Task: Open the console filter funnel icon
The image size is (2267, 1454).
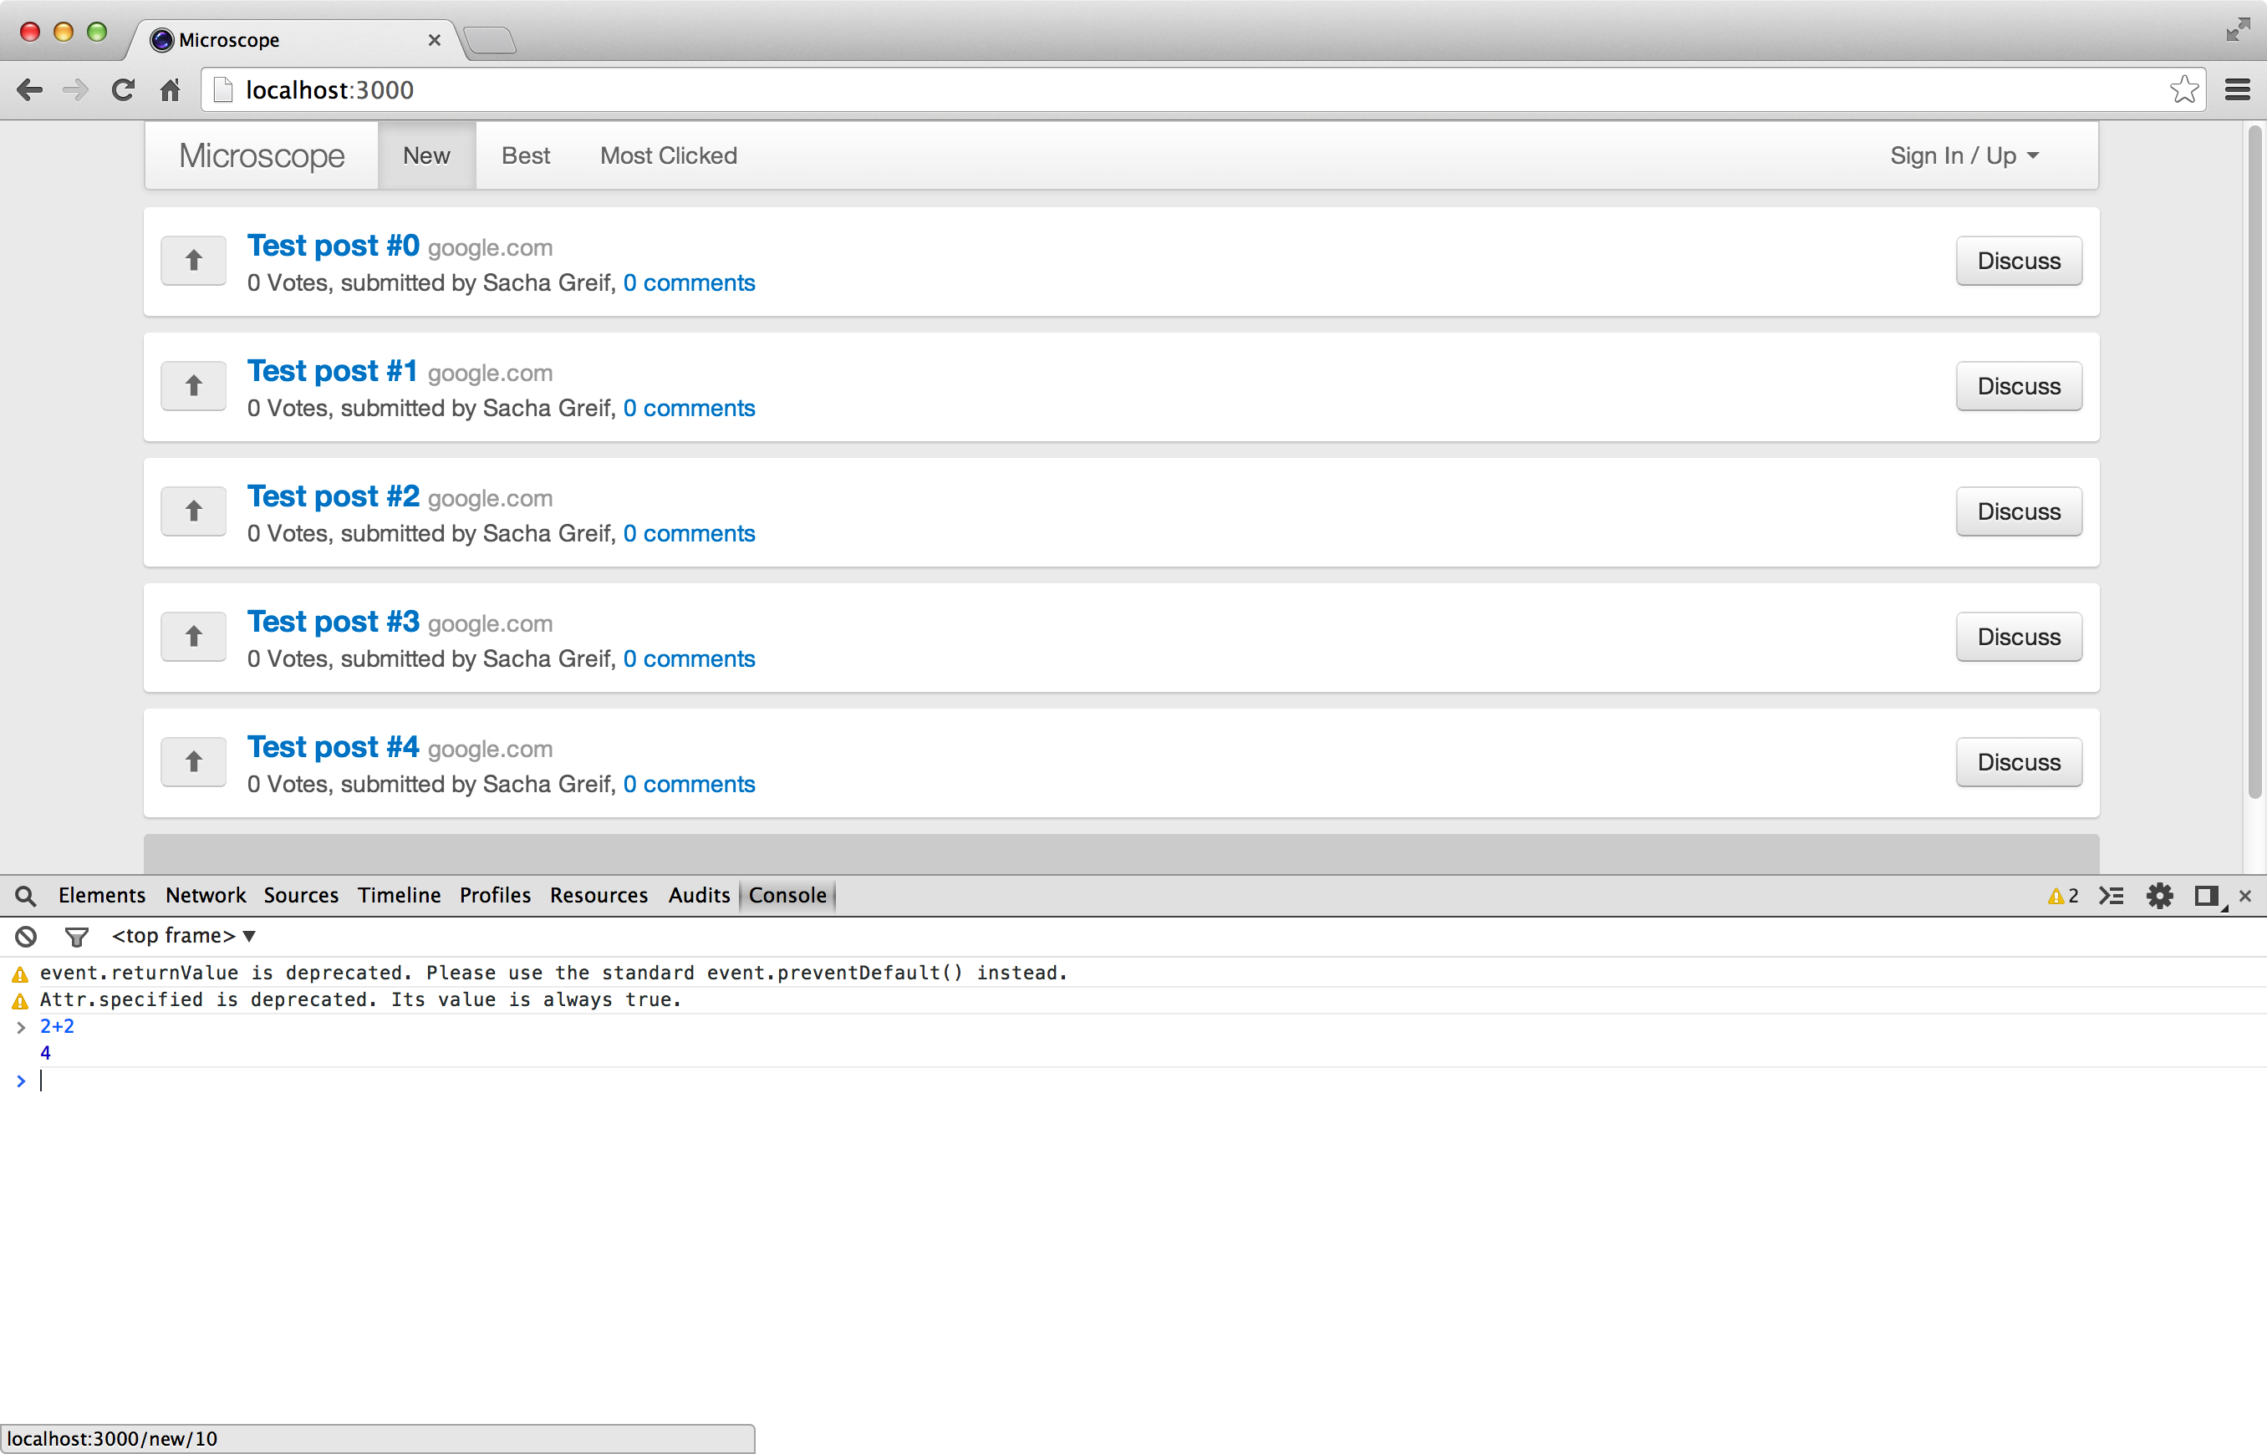Action: pos(76,936)
